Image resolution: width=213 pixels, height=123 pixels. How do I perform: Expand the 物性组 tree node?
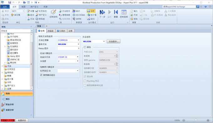(2, 72)
